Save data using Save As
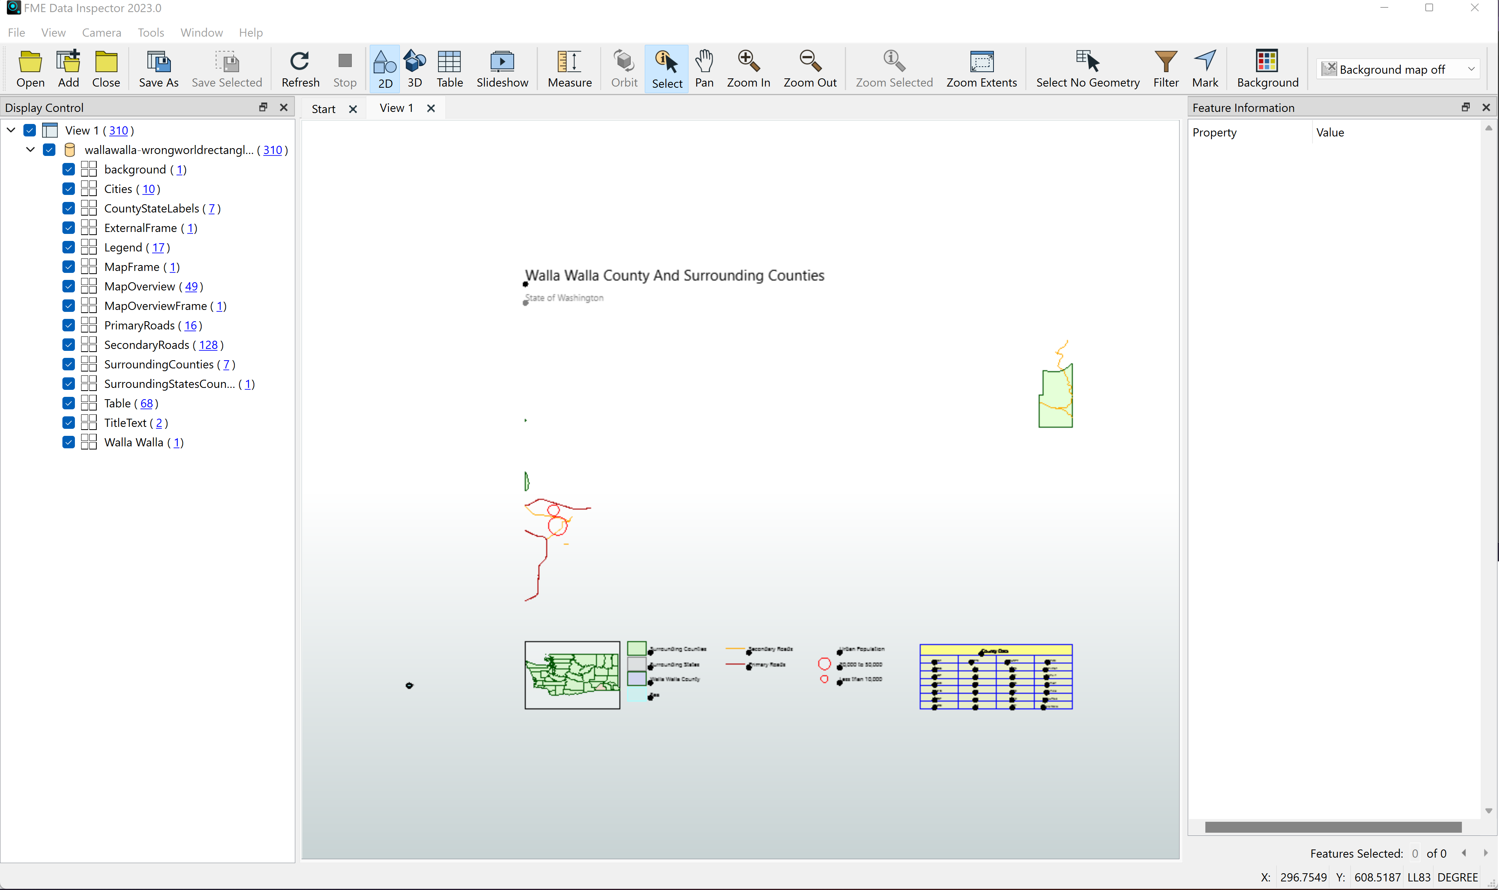 [x=158, y=69]
